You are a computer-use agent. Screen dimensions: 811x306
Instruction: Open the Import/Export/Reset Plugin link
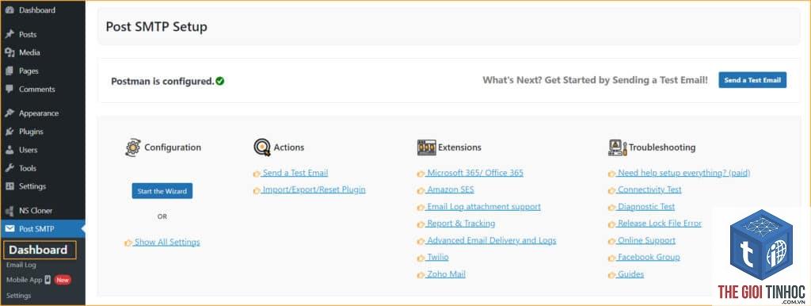[314, 189]
